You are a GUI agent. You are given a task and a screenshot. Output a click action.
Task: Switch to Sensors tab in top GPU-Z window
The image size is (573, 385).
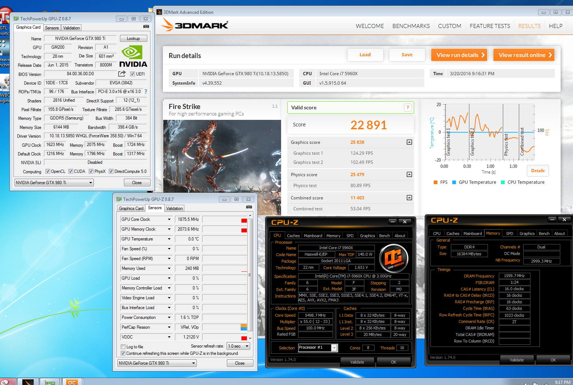(x=52, y=28)
